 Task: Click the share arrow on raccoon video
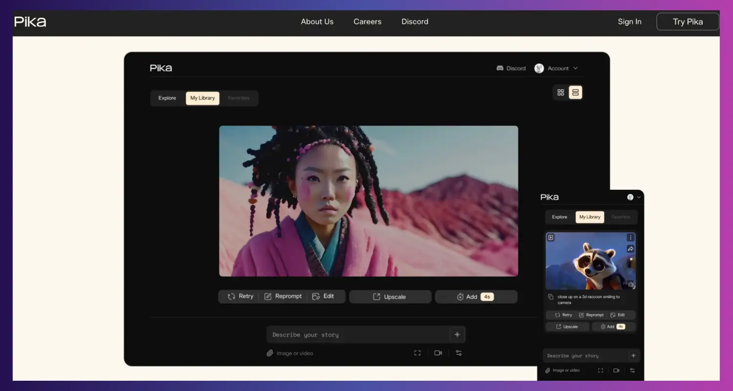630,249
